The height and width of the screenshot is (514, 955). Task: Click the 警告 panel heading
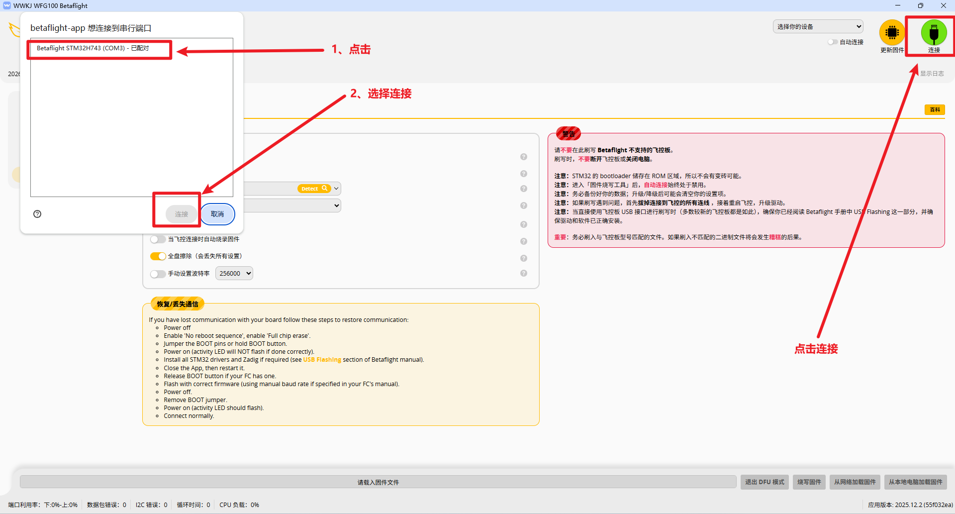coord(569,134)
